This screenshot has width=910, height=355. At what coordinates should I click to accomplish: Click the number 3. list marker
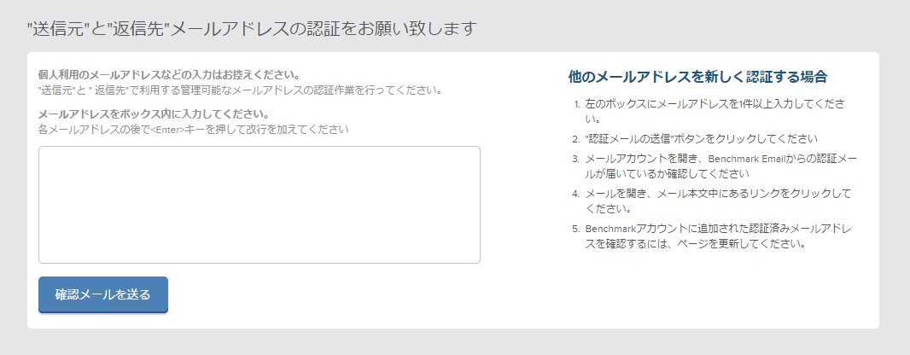coord(576,159)
